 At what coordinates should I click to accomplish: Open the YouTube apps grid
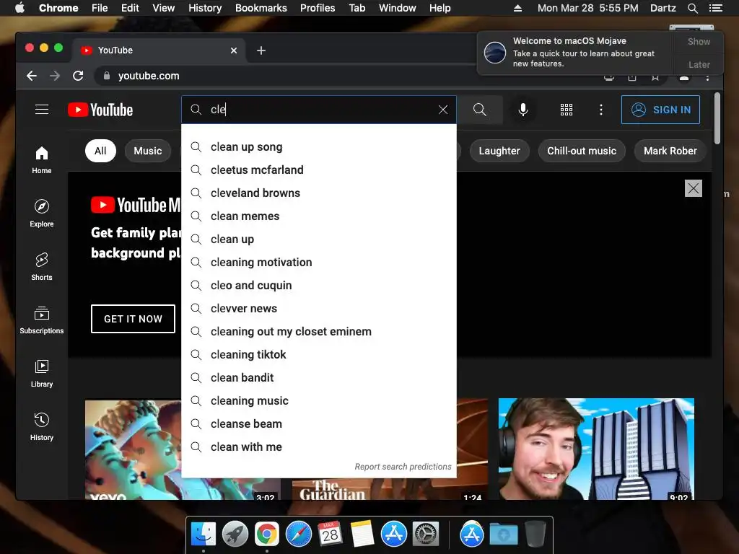click(567, 110)
